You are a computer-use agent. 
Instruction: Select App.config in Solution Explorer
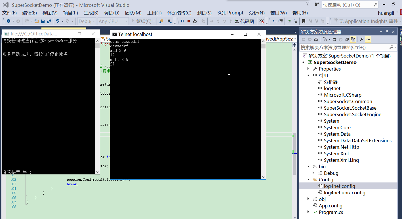[331, 206]
